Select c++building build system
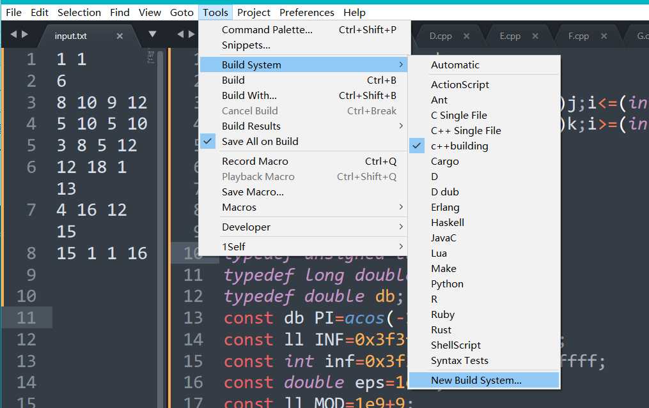Image resolution: width=649 pixels, height=408 pixels. [484, 146]
